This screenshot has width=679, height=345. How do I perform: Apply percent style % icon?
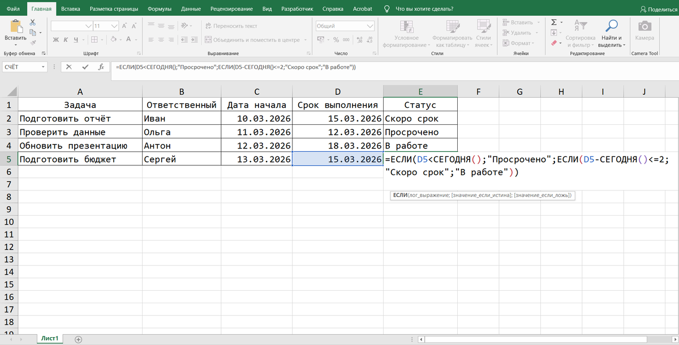click(336, 40)
